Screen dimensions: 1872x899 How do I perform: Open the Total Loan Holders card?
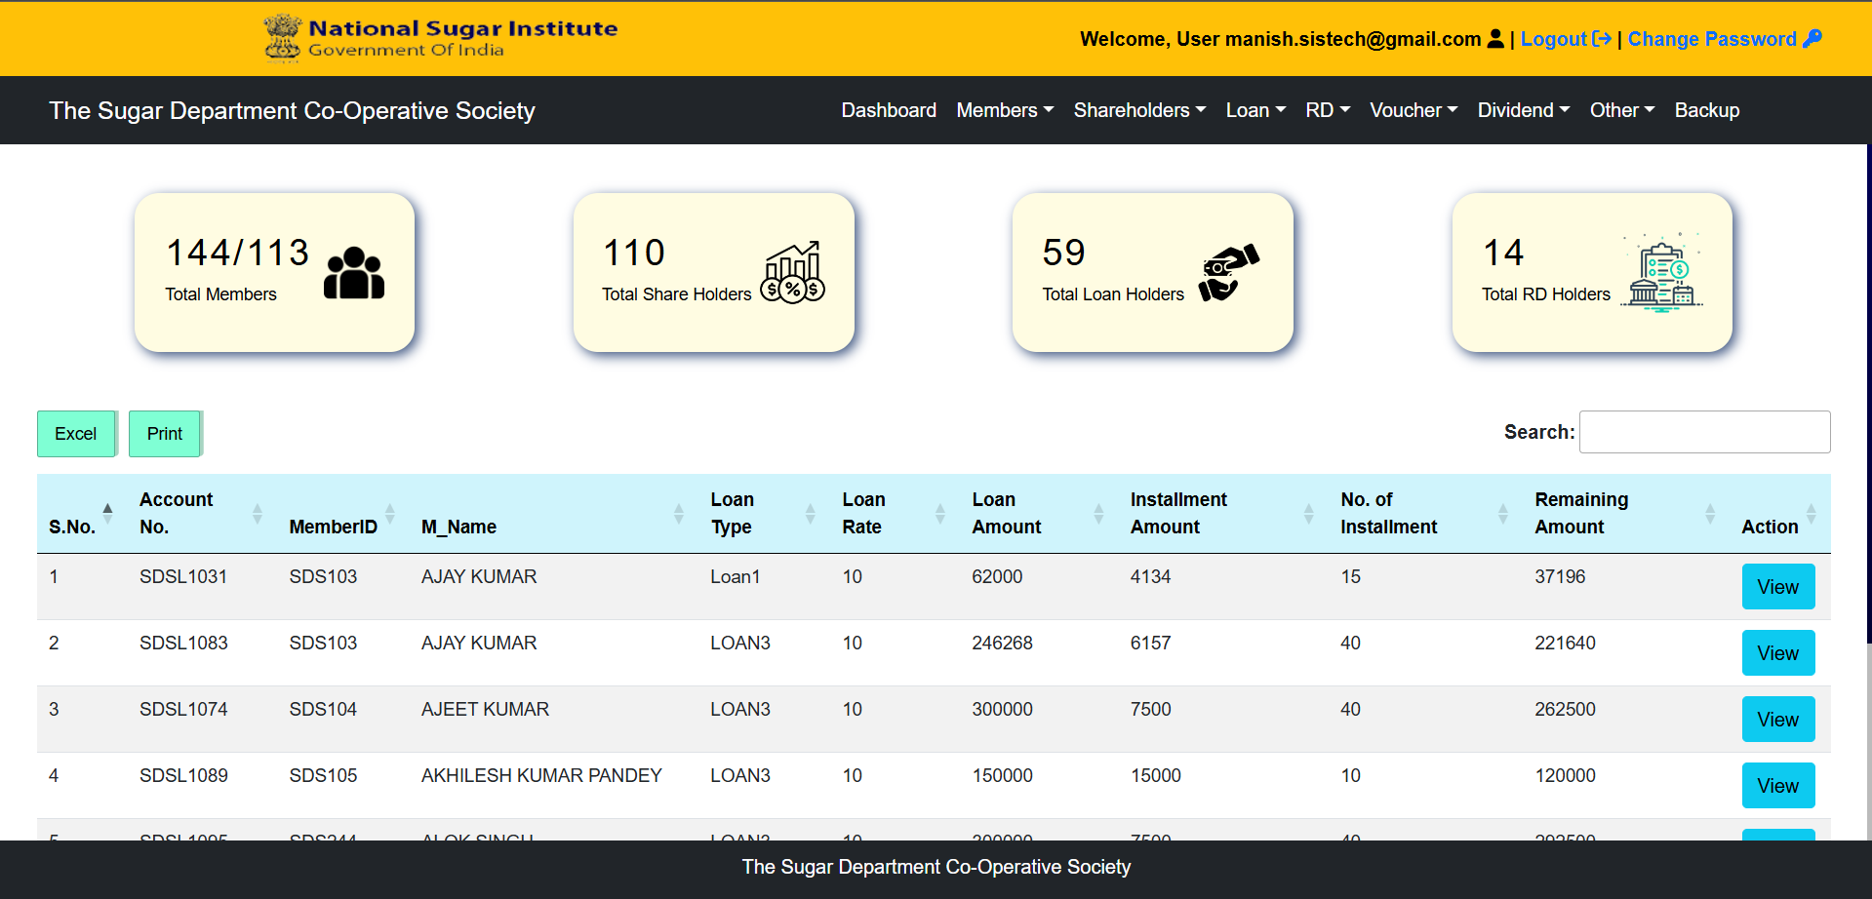click(x=1153, y=272)
